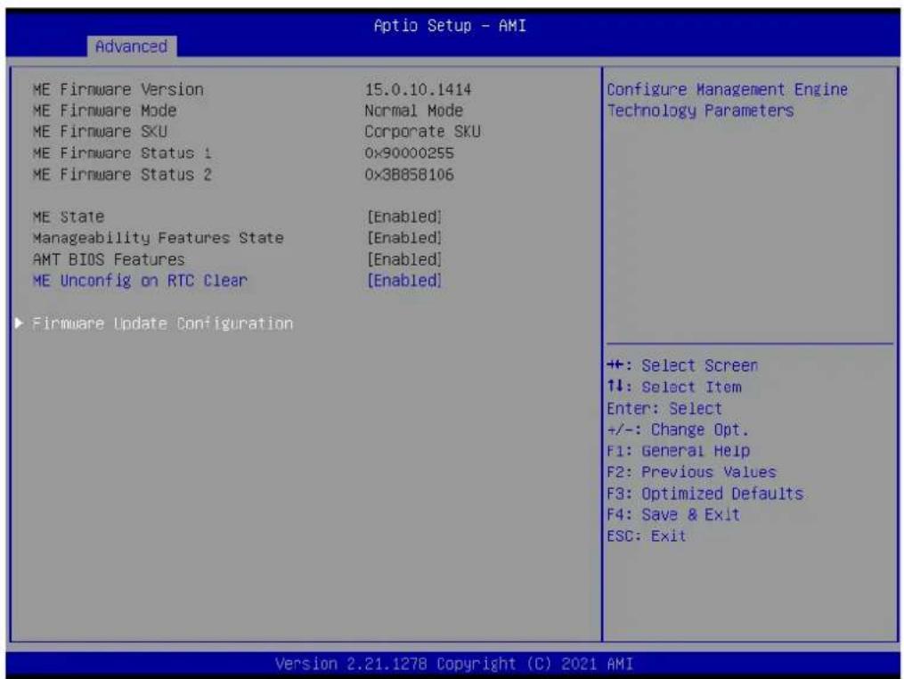Click +/-: Change Opt. hint

coord(678,429)
